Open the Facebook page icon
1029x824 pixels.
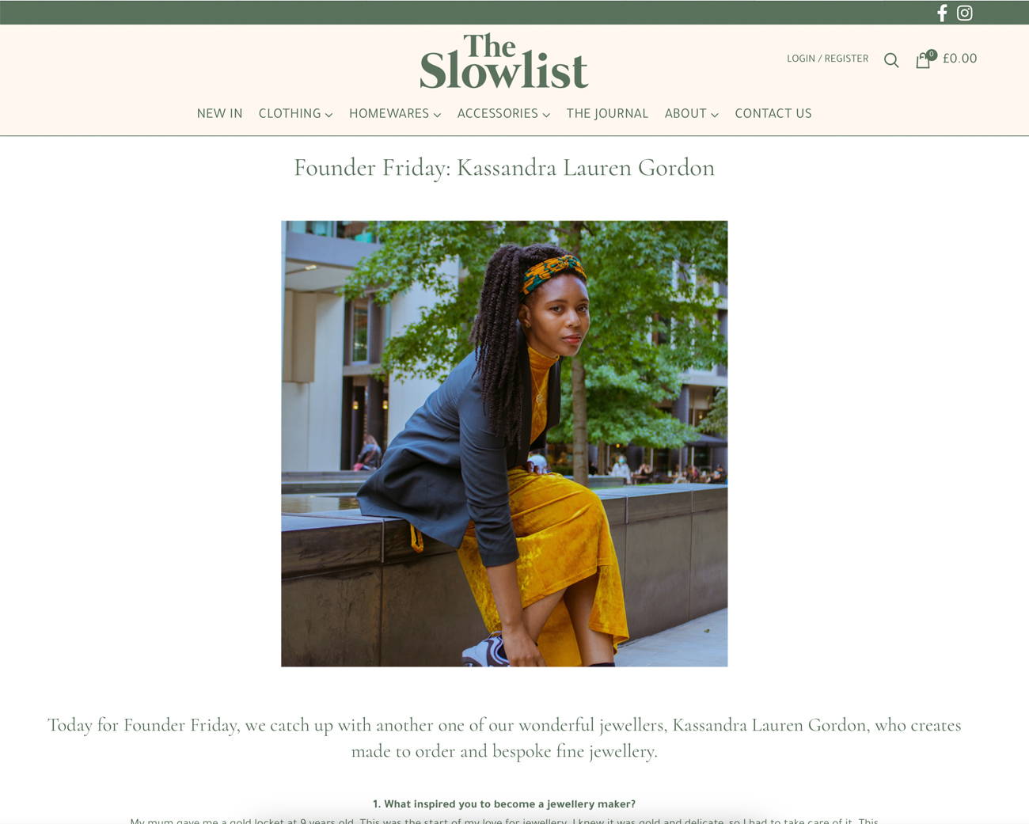click(x=942, y=13)
